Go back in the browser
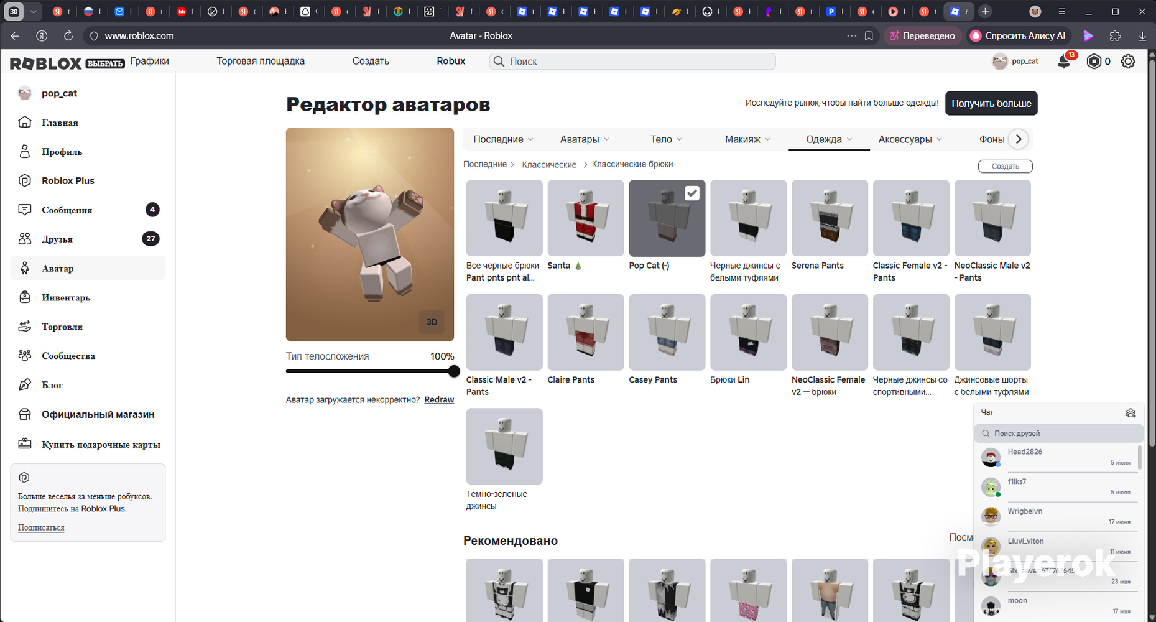 click(15, 36)
